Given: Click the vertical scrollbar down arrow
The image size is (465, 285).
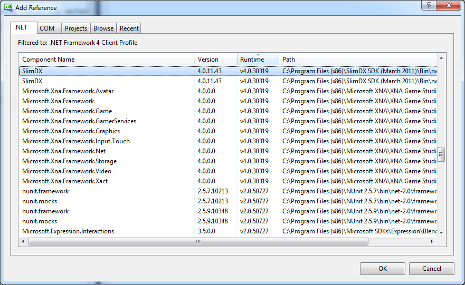Looking at the screenshot, I should pyautogui.click(x=441, y=233).
